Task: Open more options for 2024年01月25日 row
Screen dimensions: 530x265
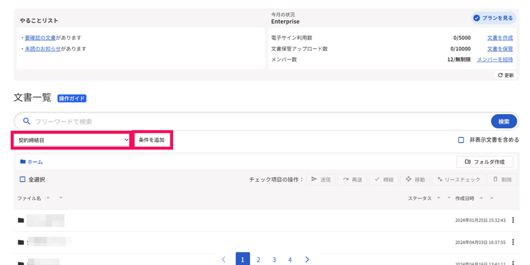Action: tap(513, 220)
